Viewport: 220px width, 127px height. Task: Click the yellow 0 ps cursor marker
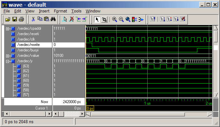90,108
